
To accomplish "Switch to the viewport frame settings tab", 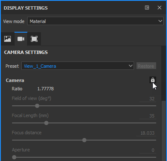I will click(x=34, y=39).
